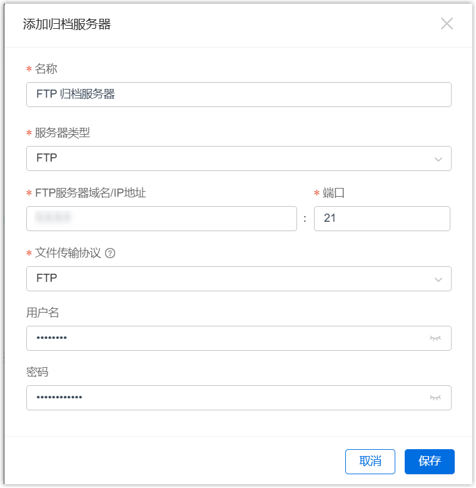
Task: Click the 添加归档服务器 dialog title
Action: tap(68, 24)
